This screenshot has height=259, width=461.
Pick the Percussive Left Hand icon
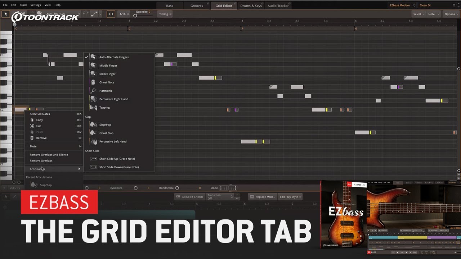[x=93, y=141]
